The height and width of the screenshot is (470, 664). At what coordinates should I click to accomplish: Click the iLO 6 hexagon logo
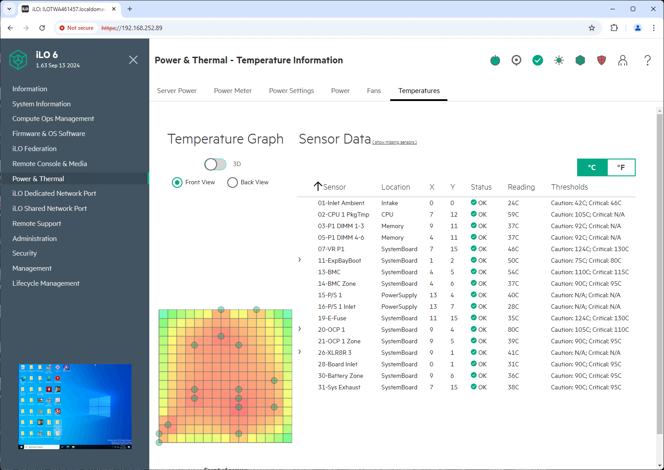(18, 59)
